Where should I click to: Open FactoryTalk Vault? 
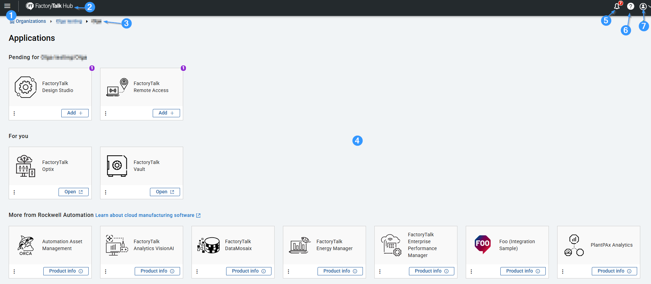click(165, 192)
